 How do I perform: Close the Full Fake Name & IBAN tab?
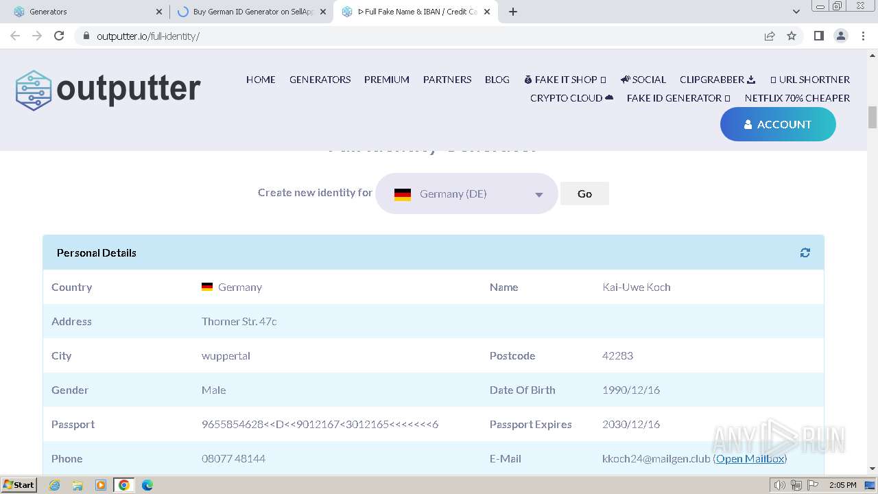coord(487,12)
